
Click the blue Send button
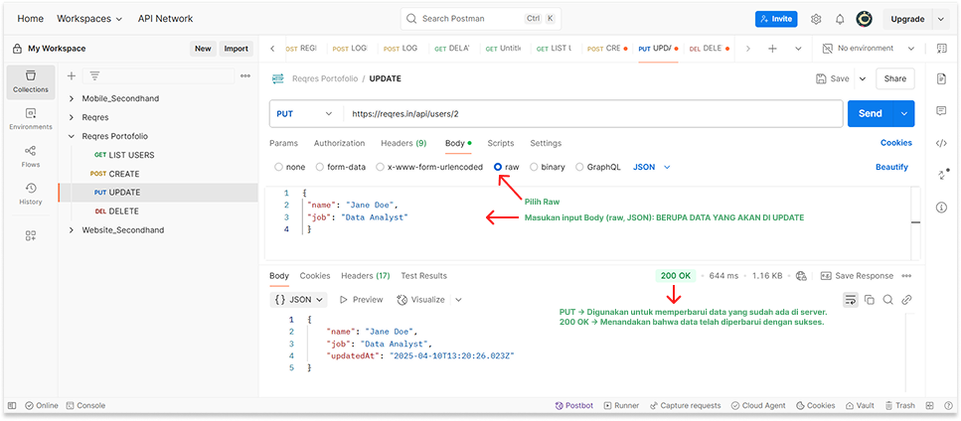[870, 114]
